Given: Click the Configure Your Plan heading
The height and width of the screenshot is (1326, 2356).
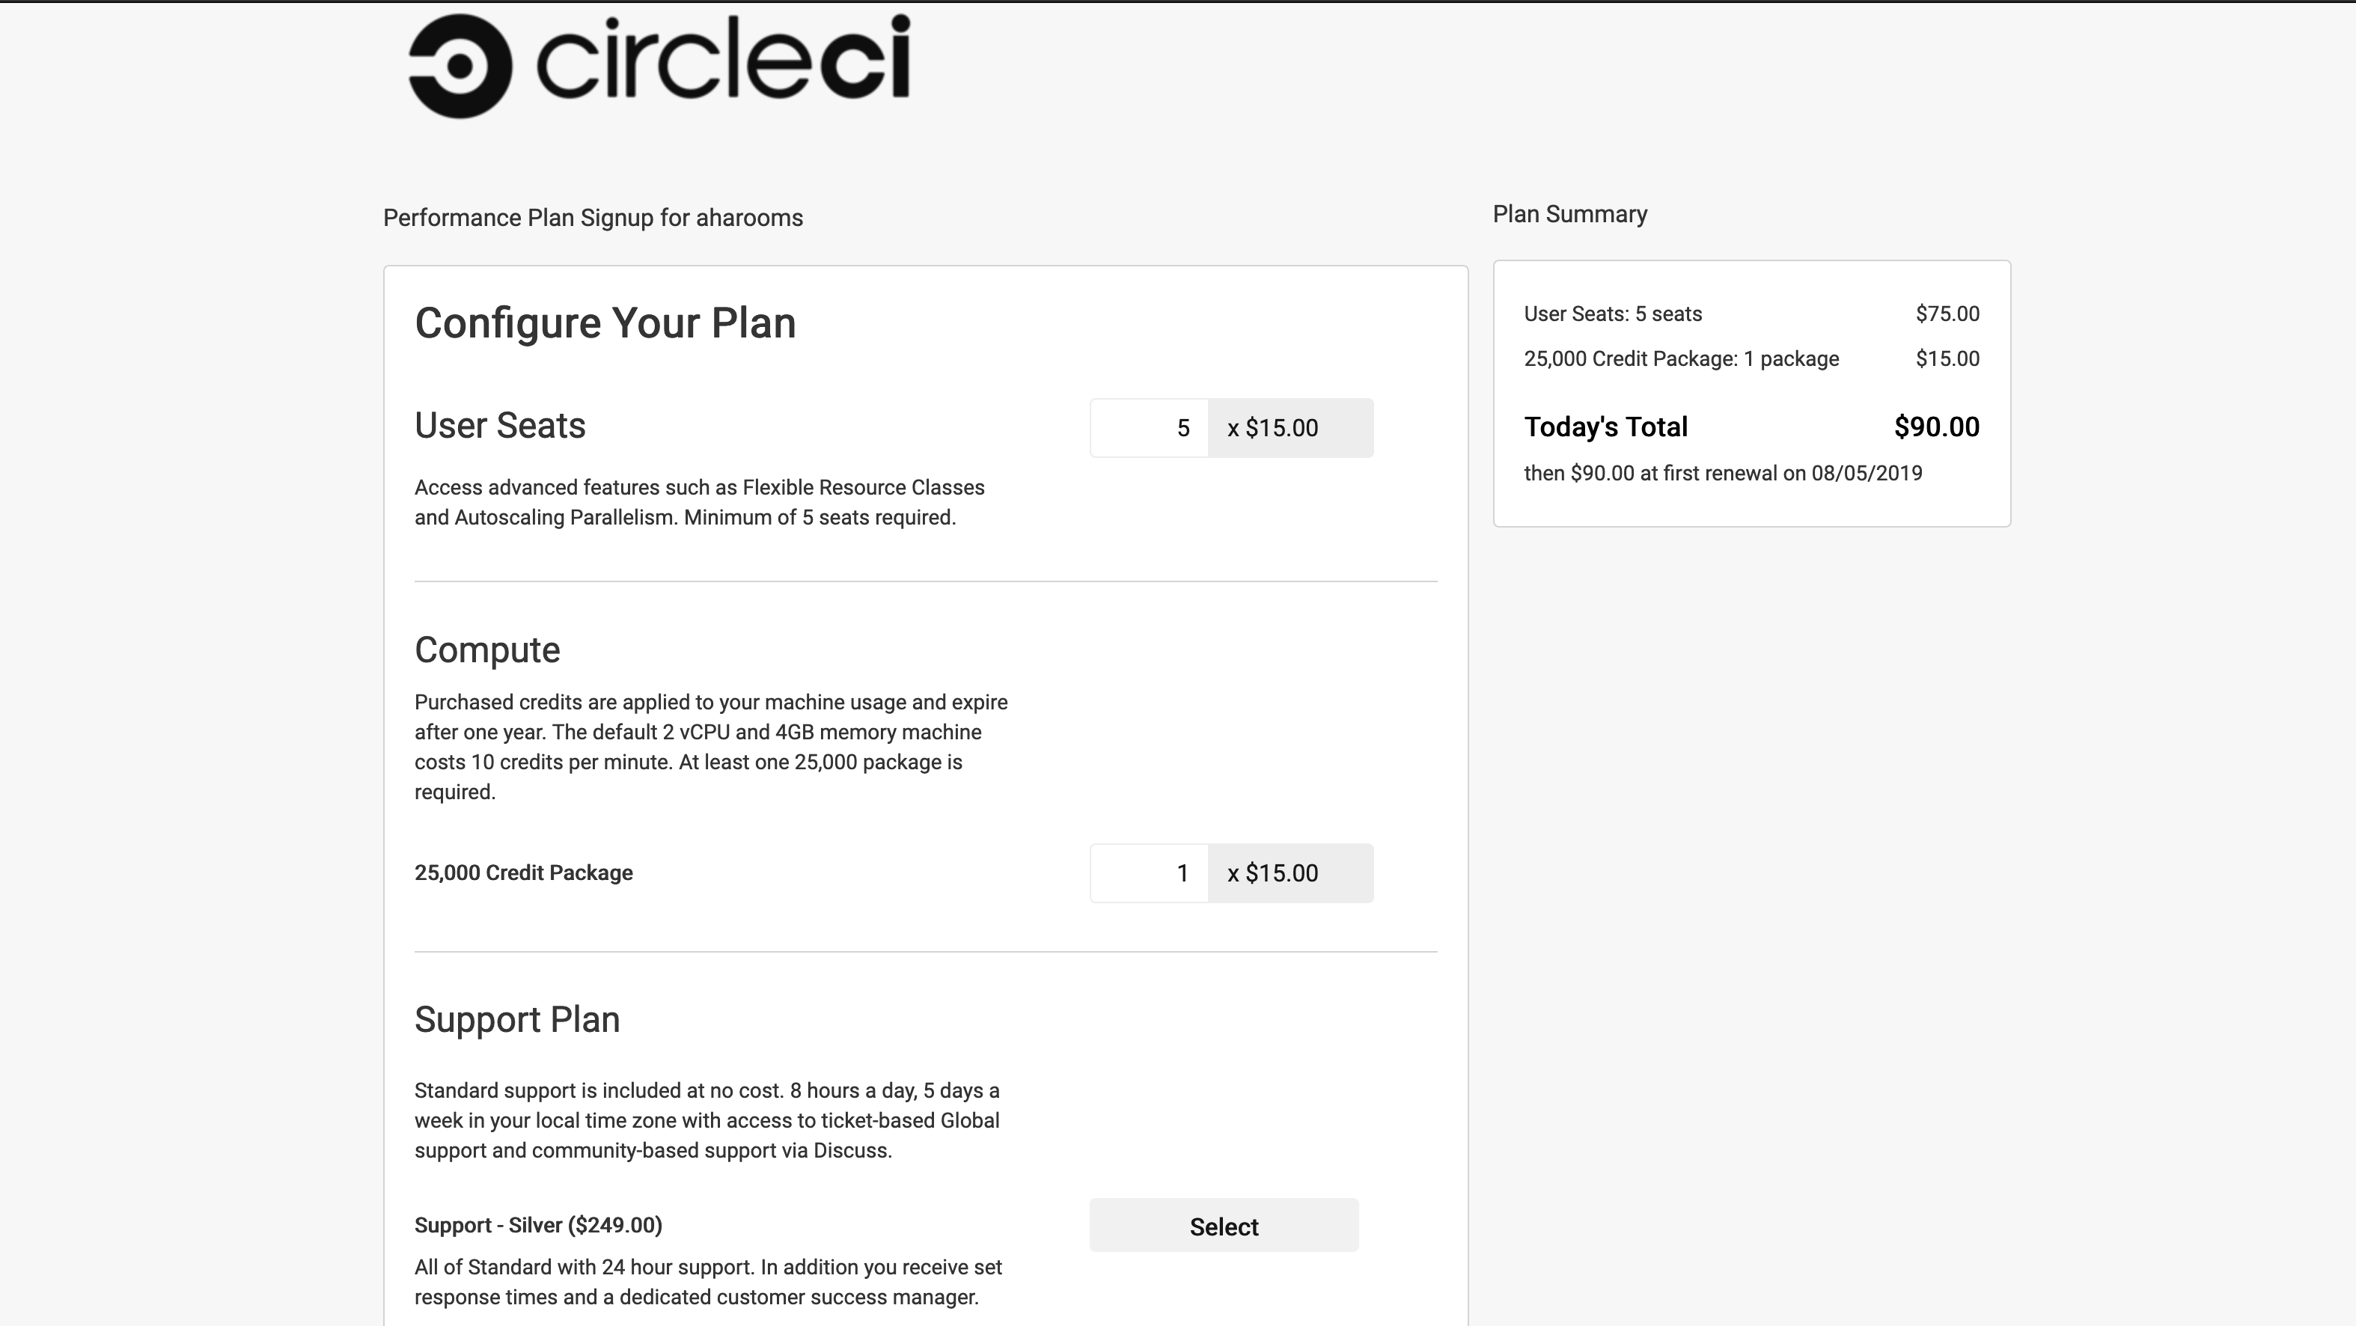Looking at the screenshot, I should click(x=605, y=323).
